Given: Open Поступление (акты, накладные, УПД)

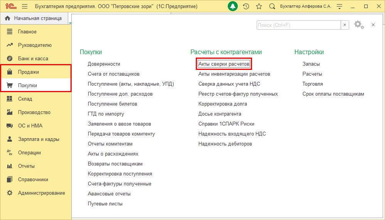Looking at the screenshot, I should [131, 84].
